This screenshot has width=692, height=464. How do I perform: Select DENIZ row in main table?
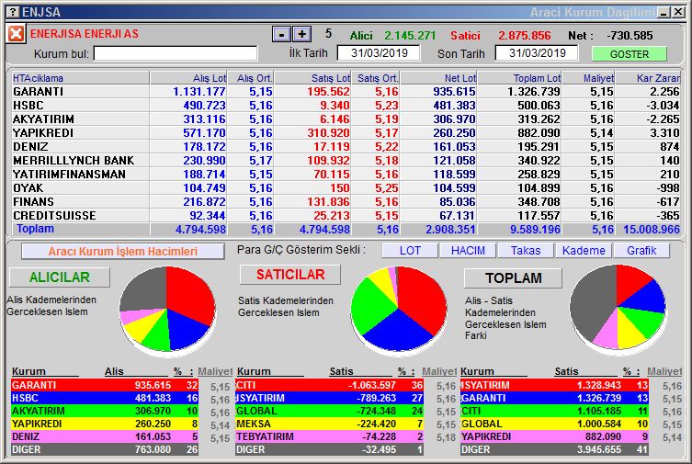(346, 146)
